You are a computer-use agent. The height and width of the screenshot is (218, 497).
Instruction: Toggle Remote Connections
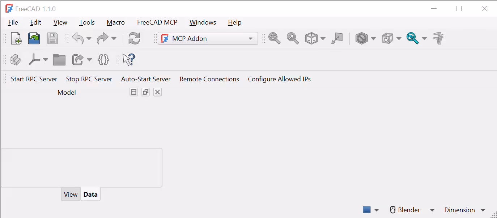coord(209,79)
